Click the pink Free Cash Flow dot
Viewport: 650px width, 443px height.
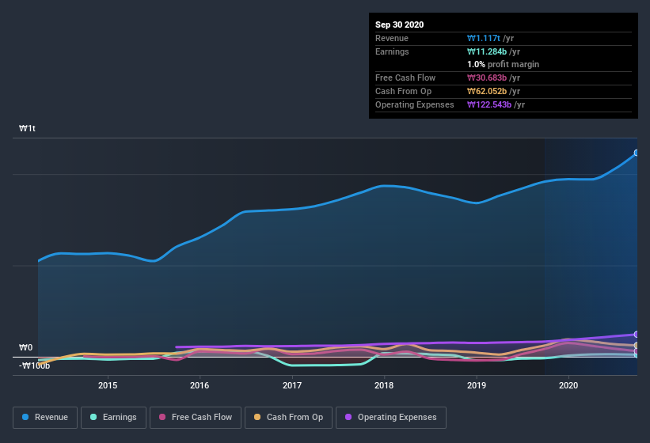(162, 417)
